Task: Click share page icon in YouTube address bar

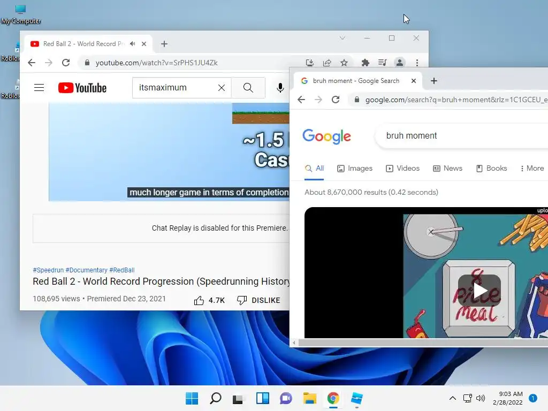Action: (x=327, y=63)
